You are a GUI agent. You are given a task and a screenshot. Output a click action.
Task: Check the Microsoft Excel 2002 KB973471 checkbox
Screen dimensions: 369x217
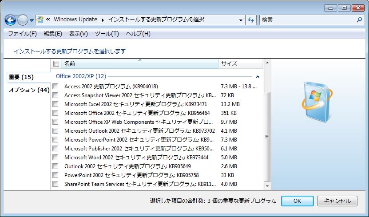pos(56,104)
